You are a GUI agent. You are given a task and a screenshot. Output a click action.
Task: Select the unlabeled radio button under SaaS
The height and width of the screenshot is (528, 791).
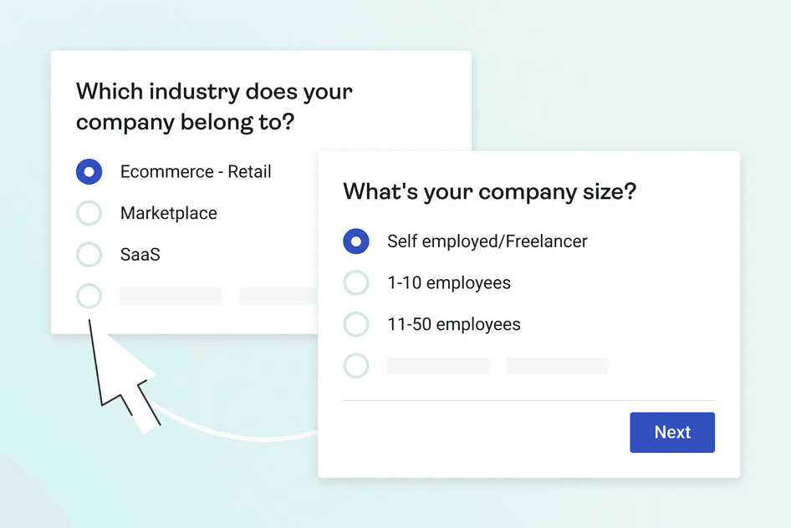pos(89,296)
